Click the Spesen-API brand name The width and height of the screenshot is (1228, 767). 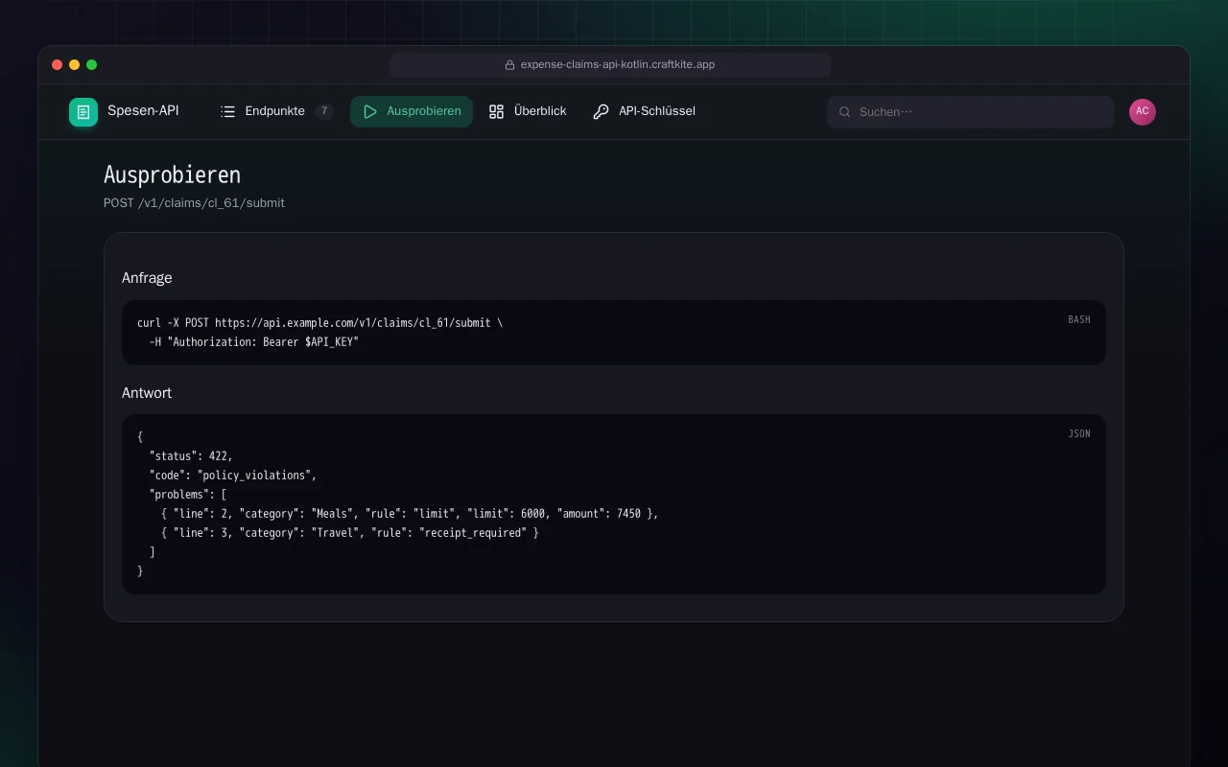143,111
